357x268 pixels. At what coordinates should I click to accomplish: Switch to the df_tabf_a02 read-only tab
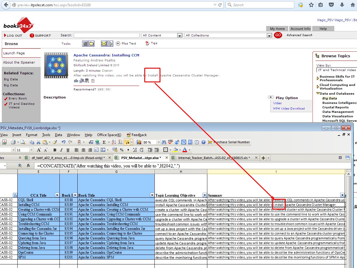coord(68,158)
